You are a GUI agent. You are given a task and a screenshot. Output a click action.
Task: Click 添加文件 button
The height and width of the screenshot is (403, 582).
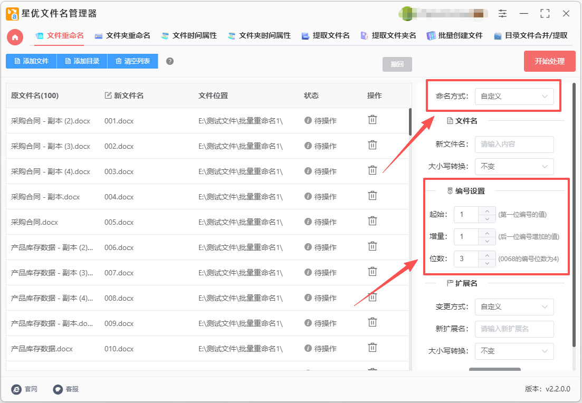click(31, 61)
